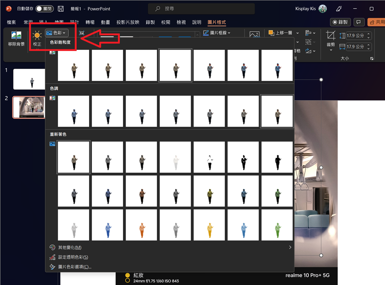
Task: Select first color tone thumbnail under 色調
Action: pos(73,111)
